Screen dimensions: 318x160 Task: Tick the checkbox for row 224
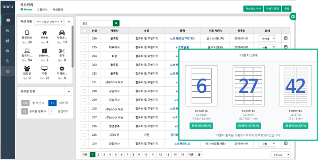85,144
